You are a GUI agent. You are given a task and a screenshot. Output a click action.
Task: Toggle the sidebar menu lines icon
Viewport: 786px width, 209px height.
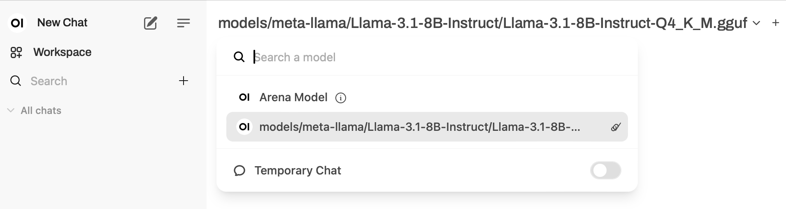pos(183,23)
